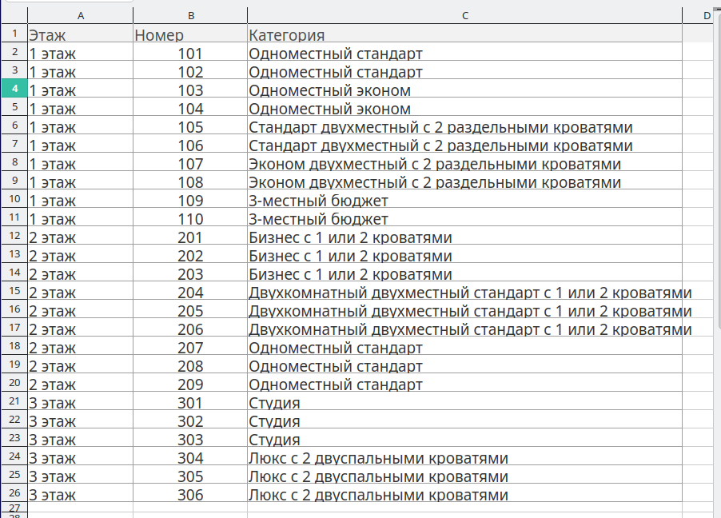721x518 pixels.
Task: Select row header 26
Action: point(14,495)
